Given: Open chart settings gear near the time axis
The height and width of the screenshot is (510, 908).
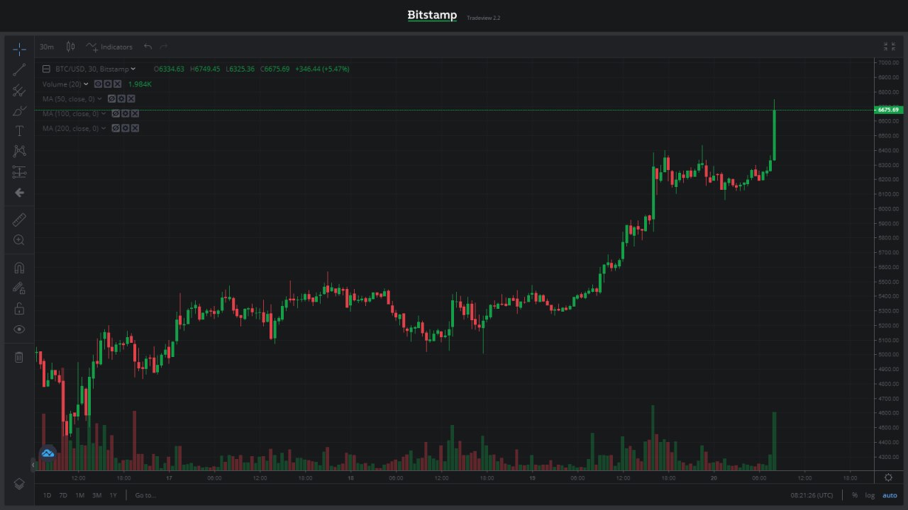Looking at the screenshot, I should (x=888, y=477).
